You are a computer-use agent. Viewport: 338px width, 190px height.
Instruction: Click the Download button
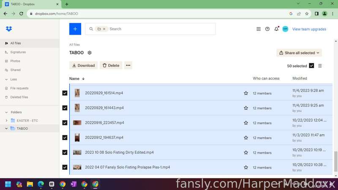83,65
